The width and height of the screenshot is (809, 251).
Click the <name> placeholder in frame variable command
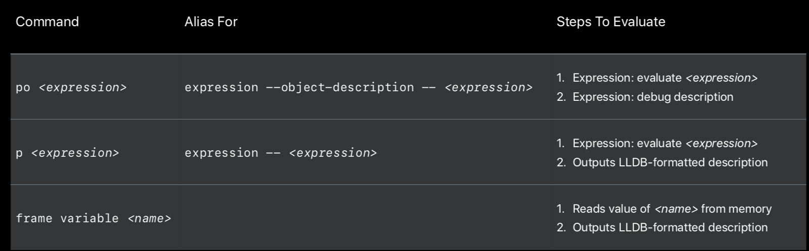pyautogui.click(x=150, y=219)
